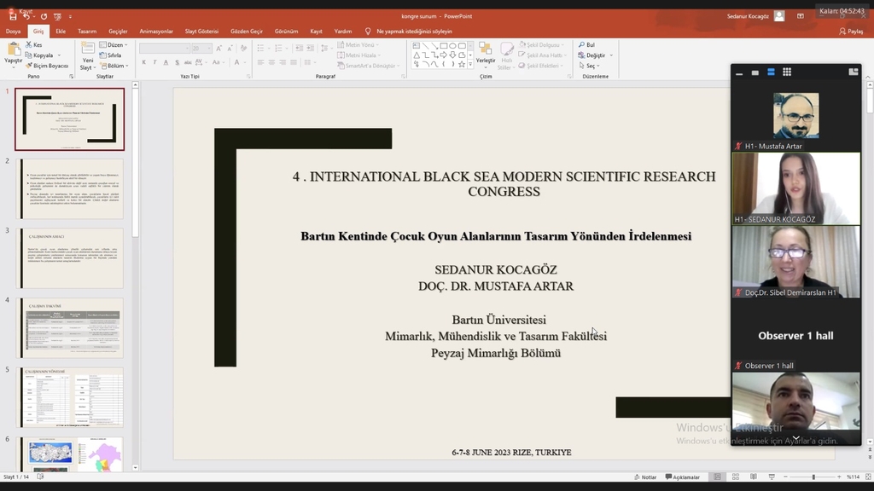
Task: Choose the star shape in shapes gallery
Action: [x=462, y=64]
